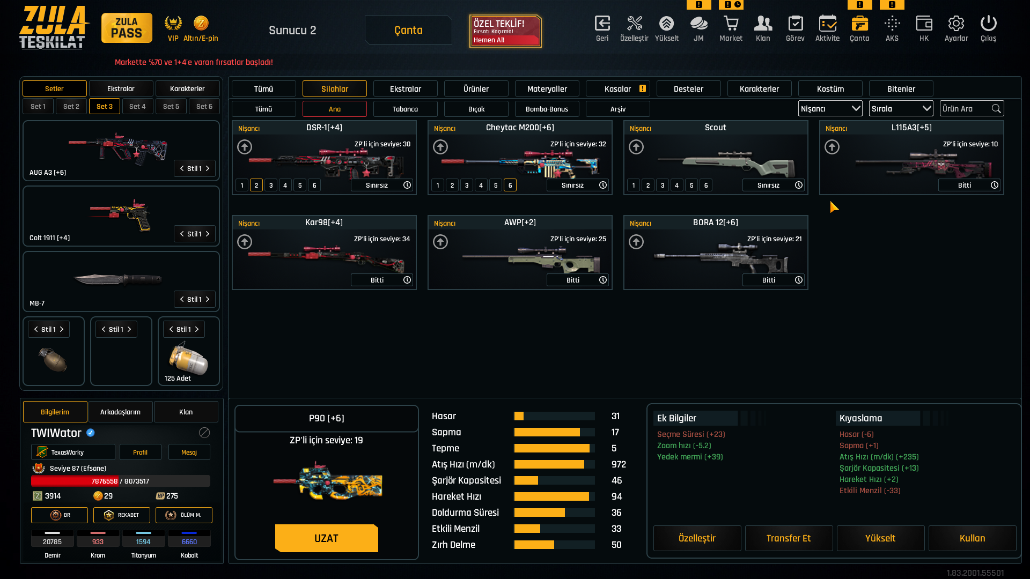Previous style arrow for Colt 1911 [+4]
1030x579 pixels.
[182, 234]
